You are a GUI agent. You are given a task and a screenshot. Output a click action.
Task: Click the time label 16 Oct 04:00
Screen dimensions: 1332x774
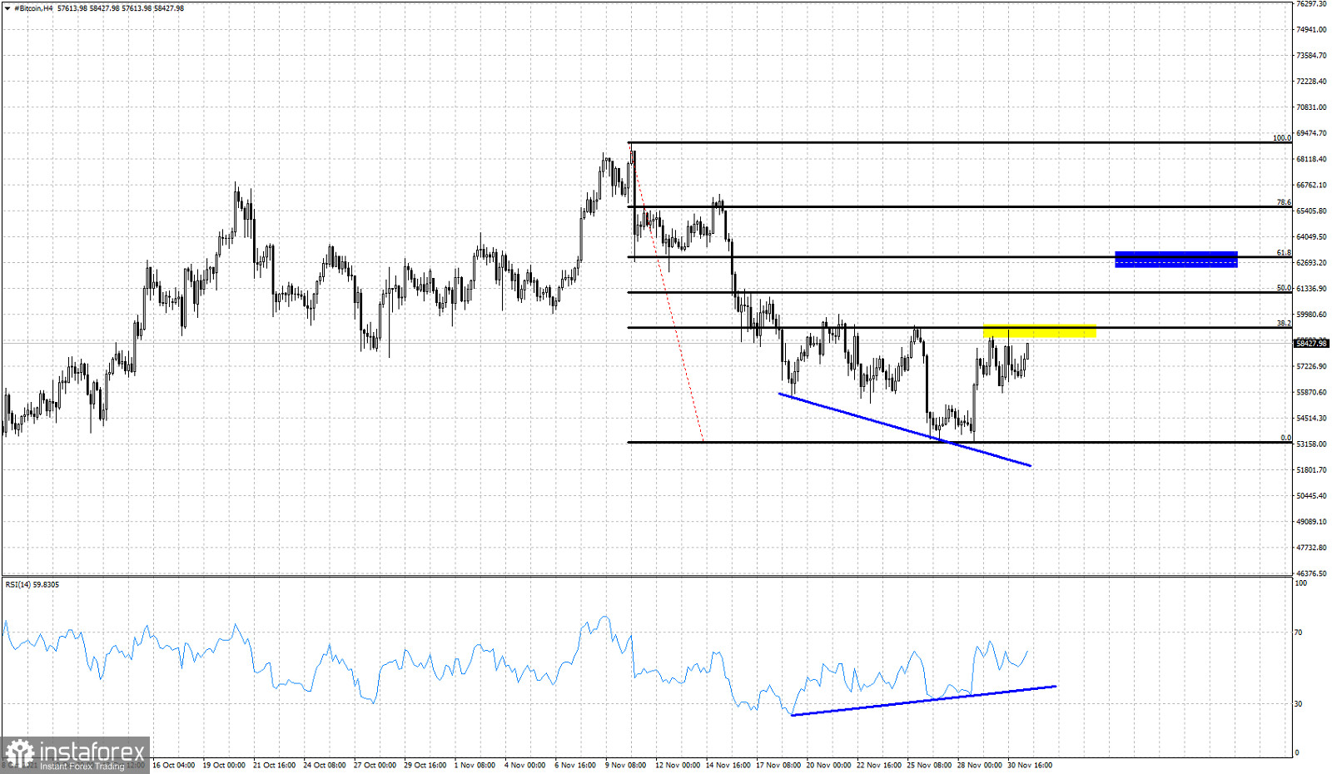tap(174, 765)
